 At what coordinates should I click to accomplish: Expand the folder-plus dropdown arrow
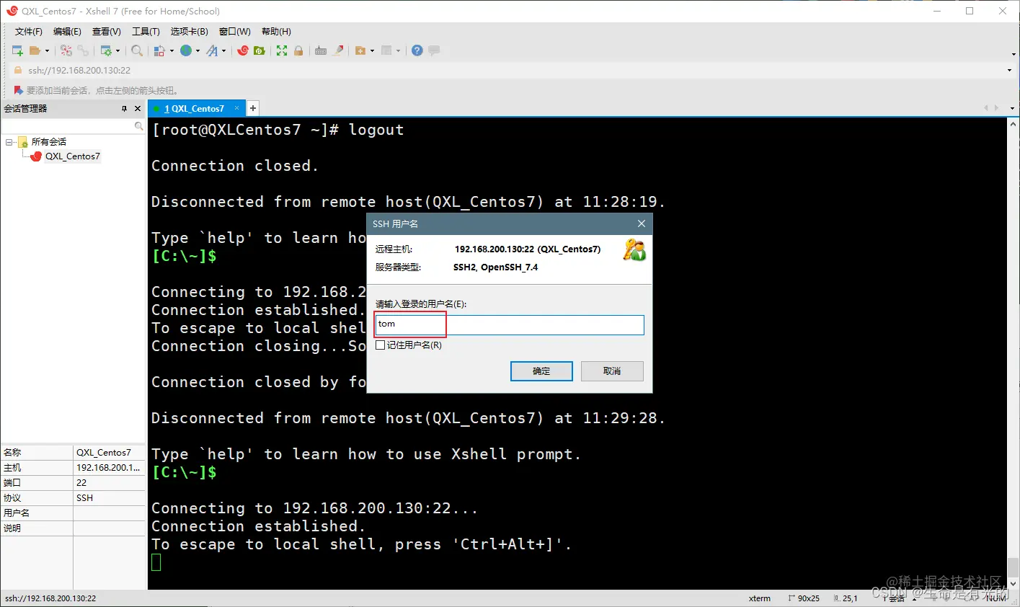click(x=372, y=50)
